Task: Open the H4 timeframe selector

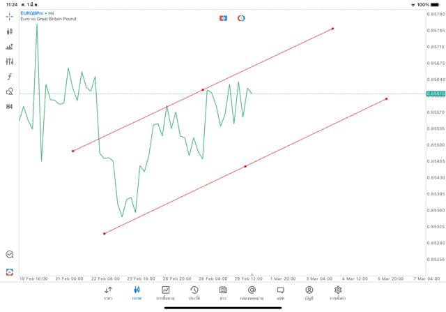Action: 10,107
